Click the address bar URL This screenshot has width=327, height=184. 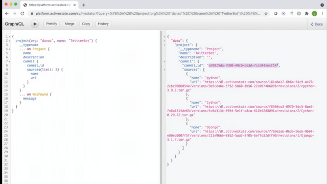click(x=148, y=14)
